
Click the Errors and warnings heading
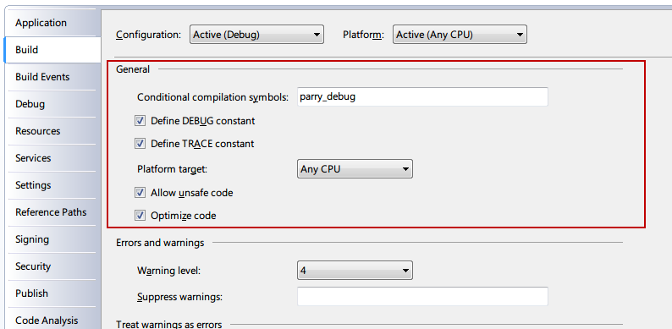click(160, 243)
